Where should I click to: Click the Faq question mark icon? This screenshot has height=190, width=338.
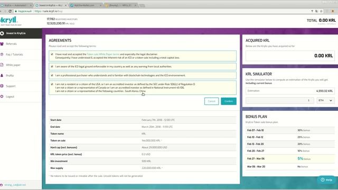(x=2, y=54)
